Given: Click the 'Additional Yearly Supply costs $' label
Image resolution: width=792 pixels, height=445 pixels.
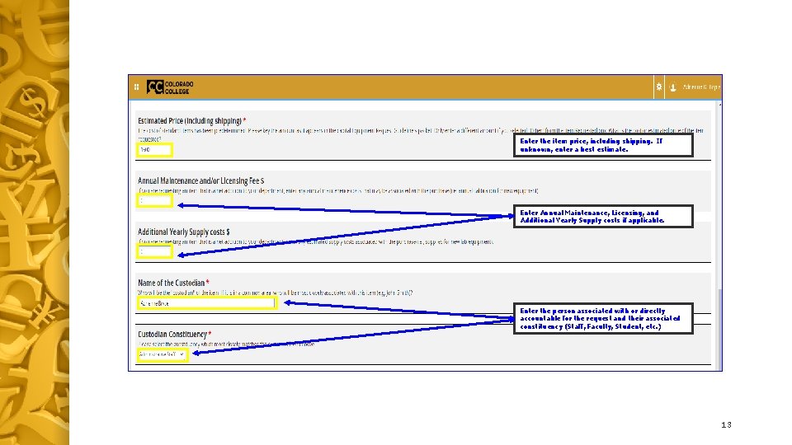Looking at the screenshot, I should pyautogui.click(x=184, y=232).
